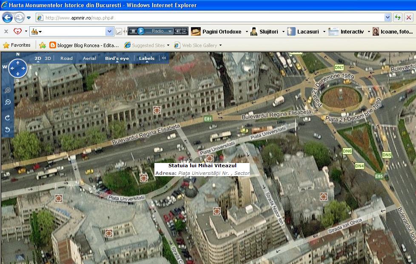This screenshot has width=416, height=264.
Task: Select monument marker above Statuia lui Mihai Viteazul tooltip
Action: pos(210,158)
